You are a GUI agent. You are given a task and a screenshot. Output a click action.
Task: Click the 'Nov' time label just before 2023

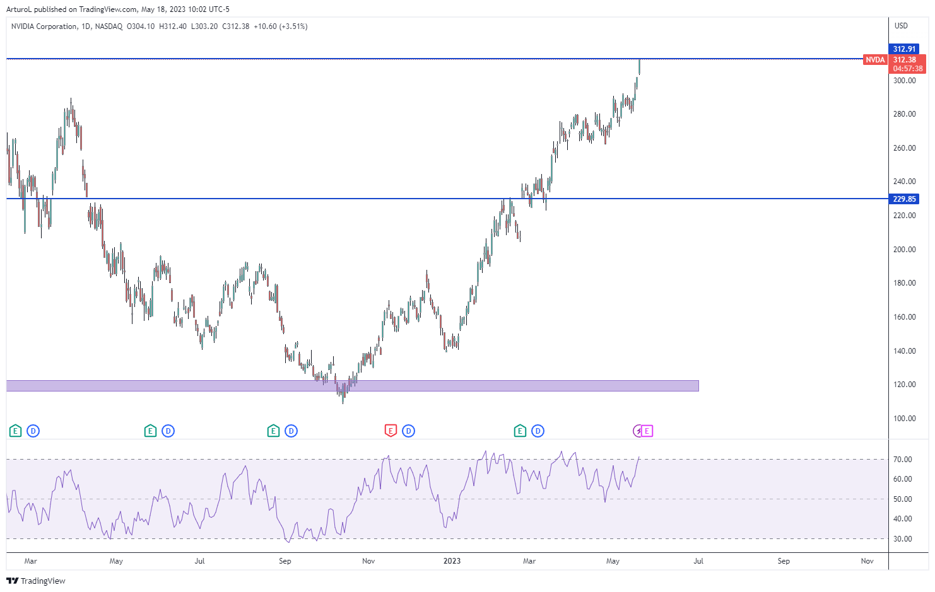368,561
